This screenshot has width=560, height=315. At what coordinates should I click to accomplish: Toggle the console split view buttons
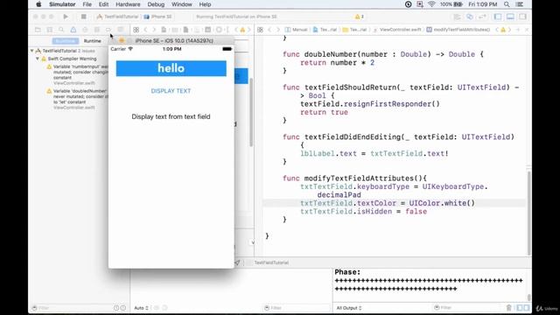(523, 308)
